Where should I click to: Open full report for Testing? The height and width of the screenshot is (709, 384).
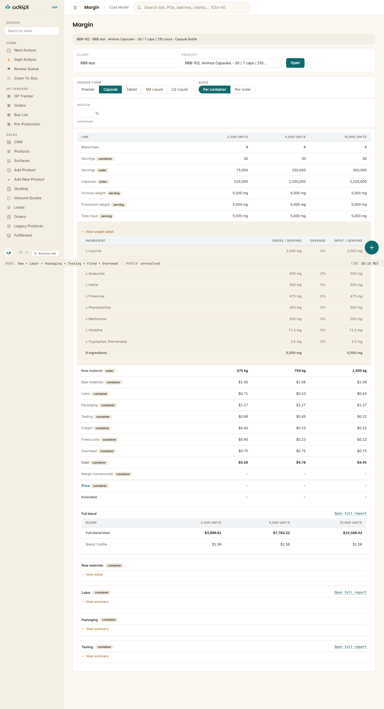point(350,647)
